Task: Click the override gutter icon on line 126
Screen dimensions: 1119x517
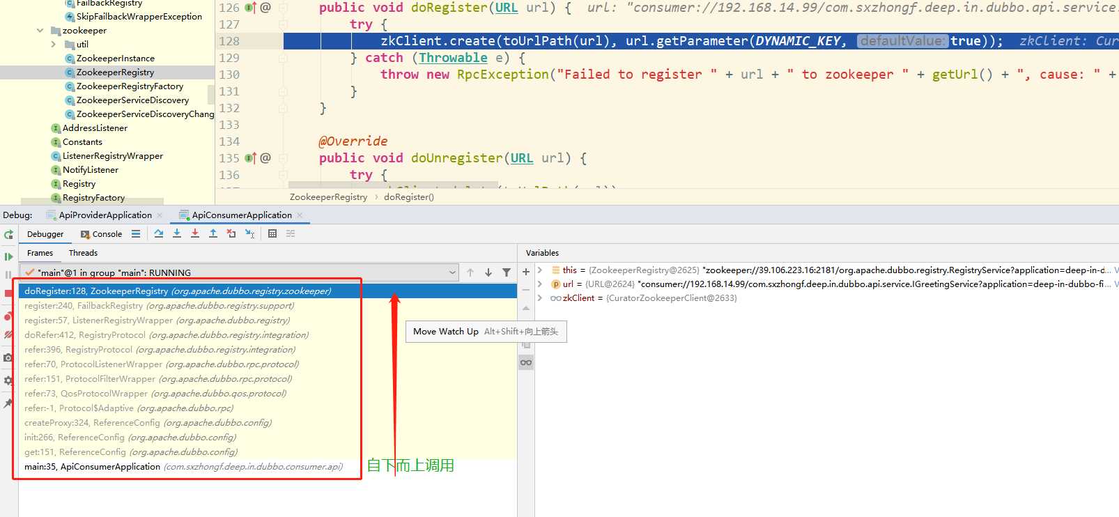Action: pos(251,8)
